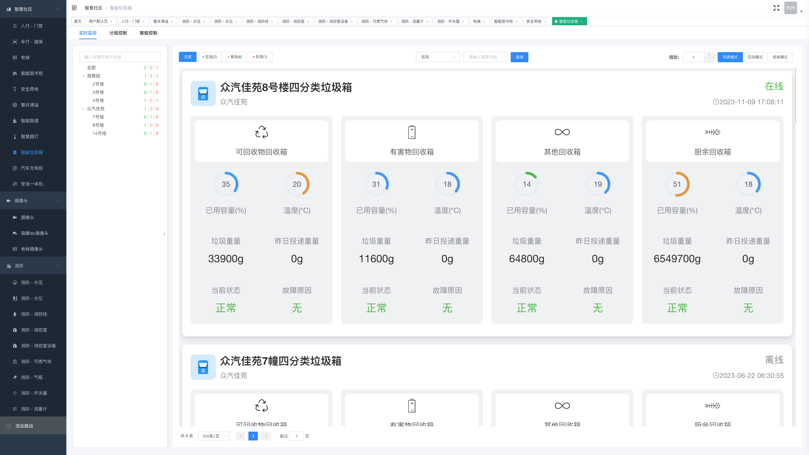Open the 智能图书柜 sidebar icon
The image size is (809, 455).
click(x=15, y=73)
